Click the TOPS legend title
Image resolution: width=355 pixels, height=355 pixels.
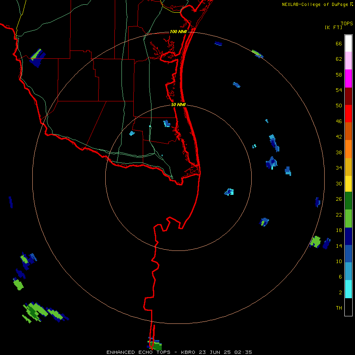click(x=347, y=23)
